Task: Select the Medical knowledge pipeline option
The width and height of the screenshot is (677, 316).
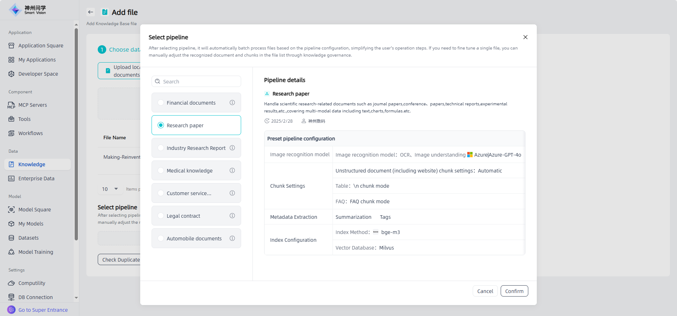Action: pyautogui.click(x=161, y=170)
